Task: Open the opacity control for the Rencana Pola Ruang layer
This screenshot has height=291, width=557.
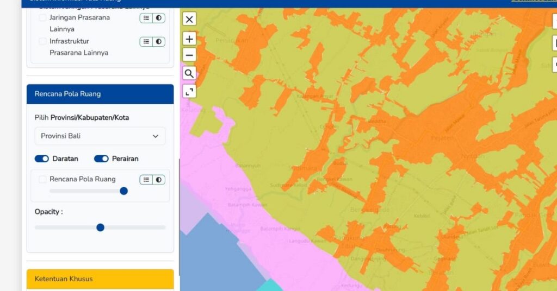Action: point(159,180)
